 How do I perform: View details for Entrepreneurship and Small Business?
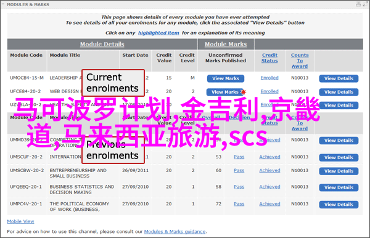coord(339,171)
